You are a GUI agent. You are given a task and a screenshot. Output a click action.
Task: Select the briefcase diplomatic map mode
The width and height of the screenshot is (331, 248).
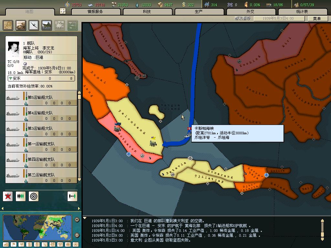(x=68, y=245)
